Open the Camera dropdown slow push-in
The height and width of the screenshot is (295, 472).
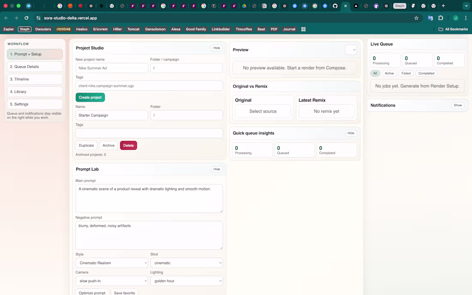tap(112, 281)
